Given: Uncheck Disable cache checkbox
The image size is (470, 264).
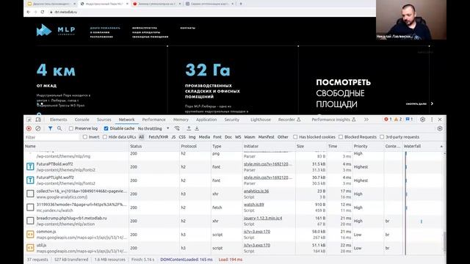Looking at the screenshot, I should click(106, 128).
